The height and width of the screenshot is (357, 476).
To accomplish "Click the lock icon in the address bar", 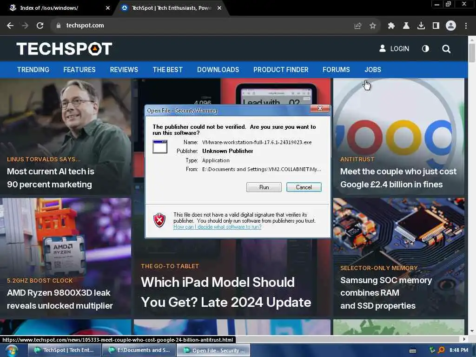I will pos(59,26).
